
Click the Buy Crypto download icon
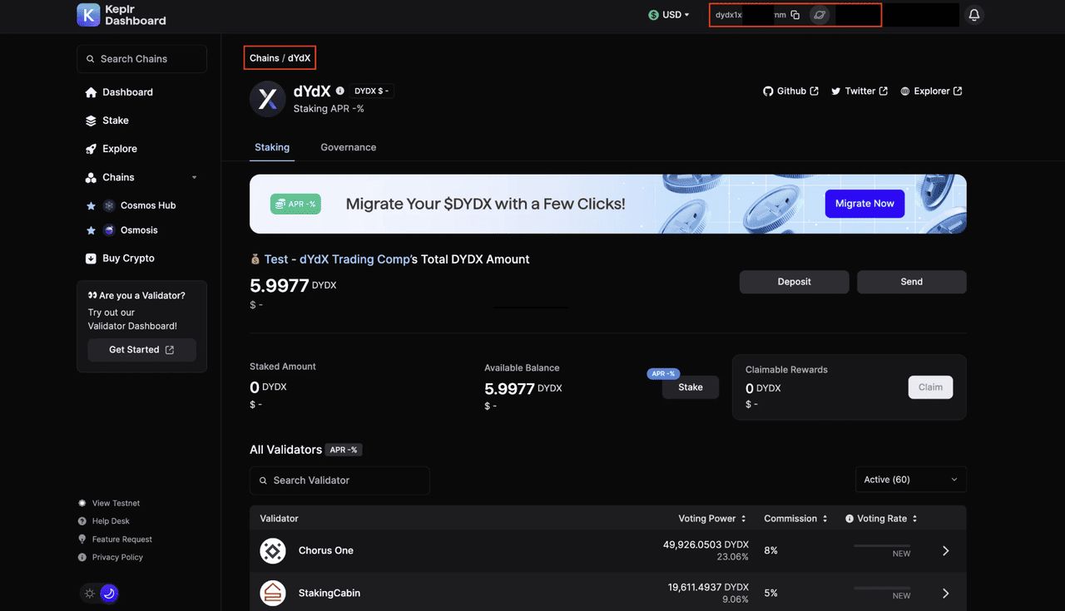tap(91, 259)
